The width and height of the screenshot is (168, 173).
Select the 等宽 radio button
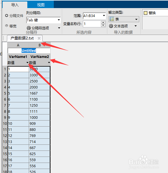(7, 26)
